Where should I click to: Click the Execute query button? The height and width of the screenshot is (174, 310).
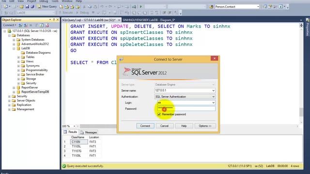tap(66, 13)
